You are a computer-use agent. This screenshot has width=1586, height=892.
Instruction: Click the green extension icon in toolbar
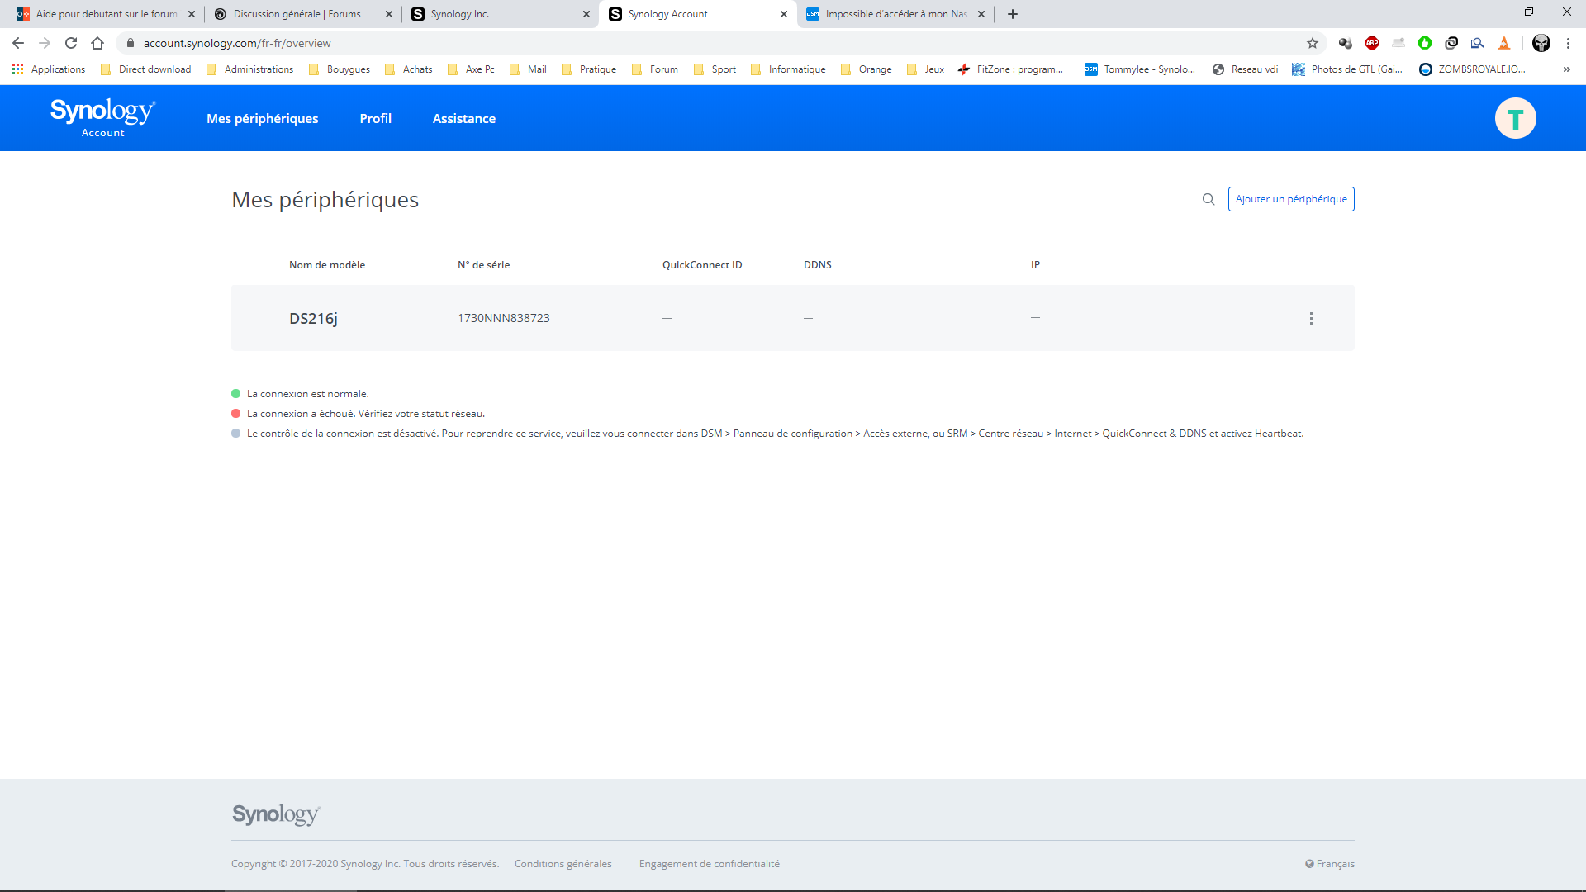pos(1425,43)
